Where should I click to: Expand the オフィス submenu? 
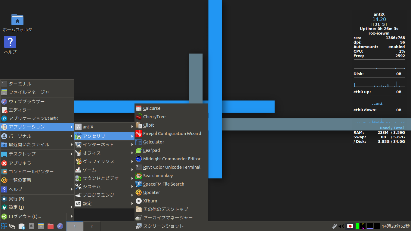click(104, 153)
